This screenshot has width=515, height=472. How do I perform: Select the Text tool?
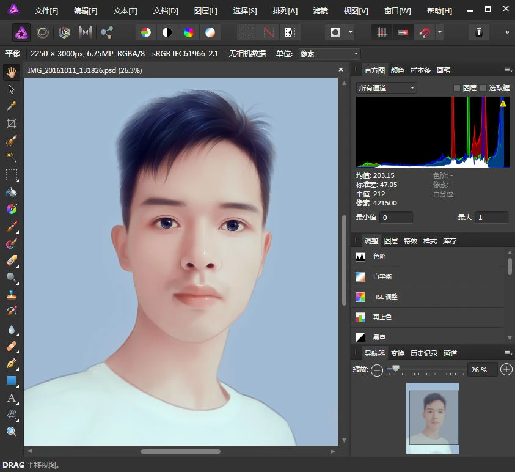(x=10, y=398)
